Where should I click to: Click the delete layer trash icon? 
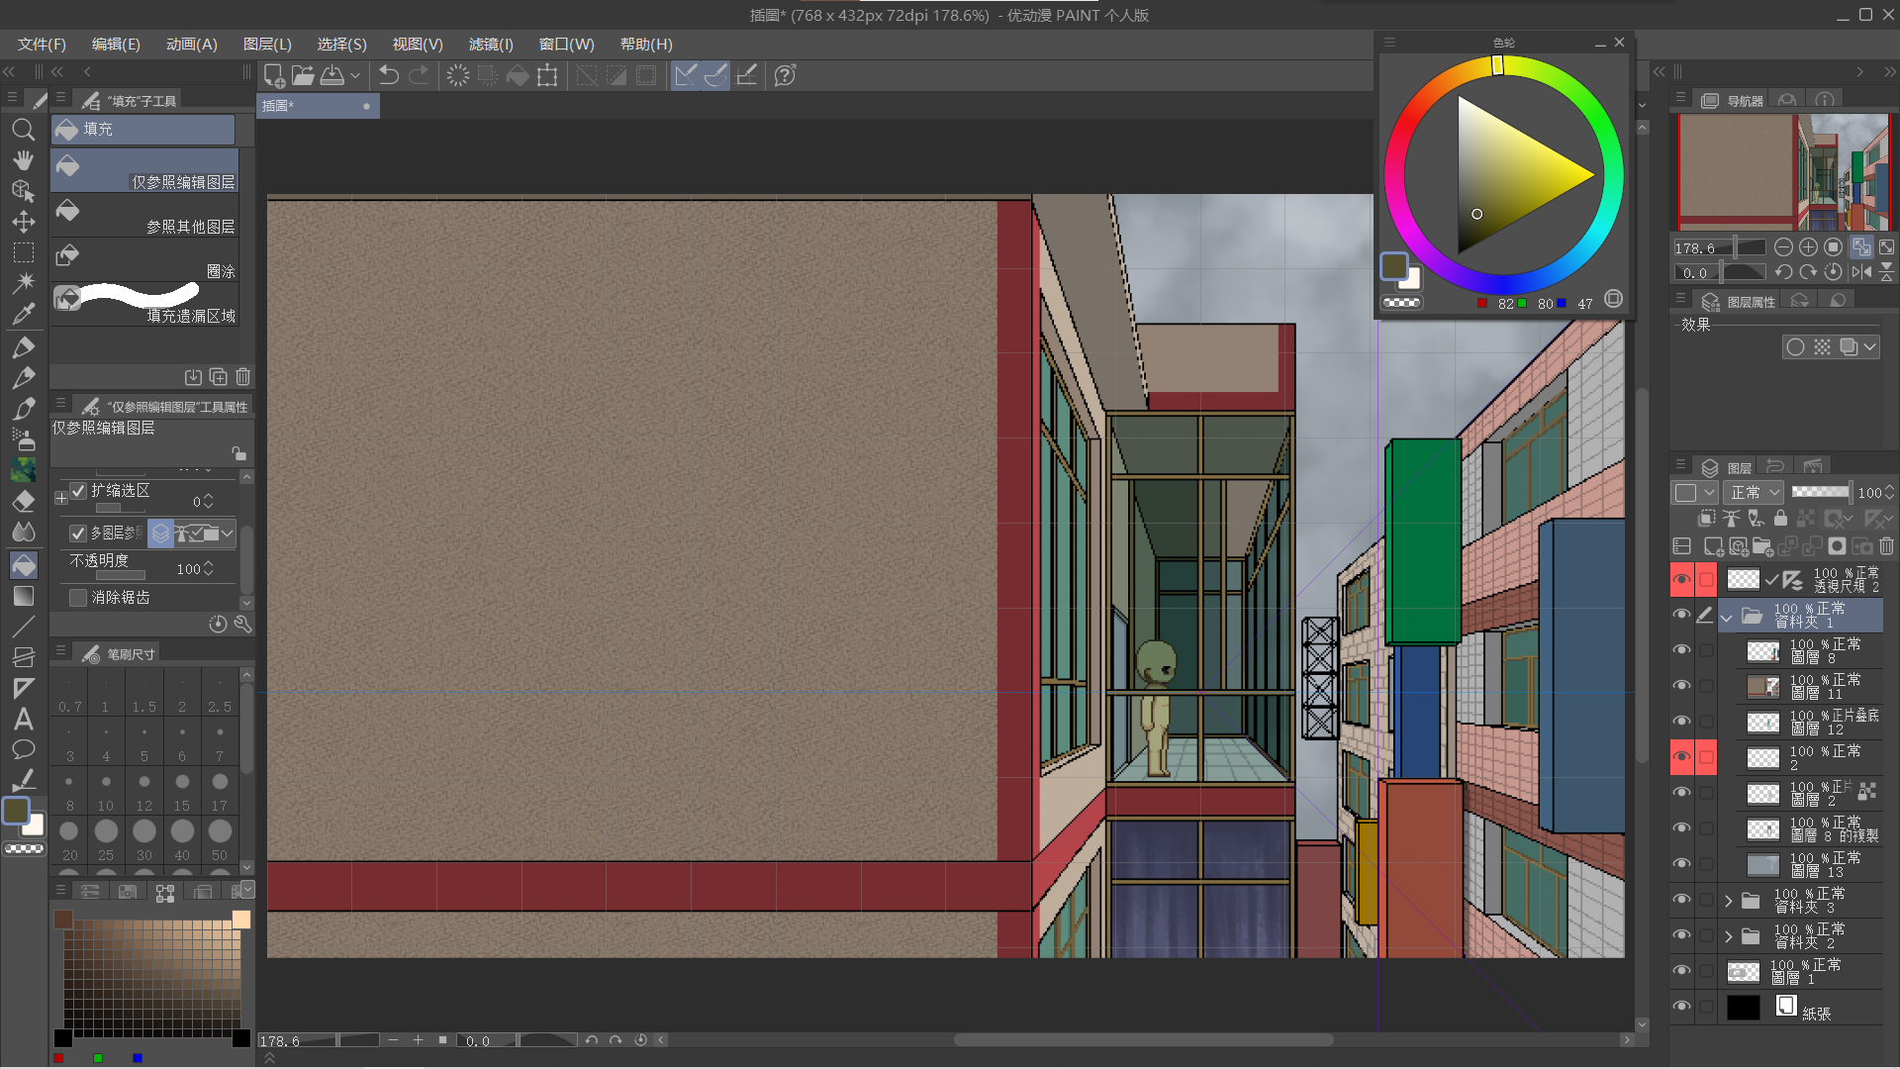pos(1887,546)
